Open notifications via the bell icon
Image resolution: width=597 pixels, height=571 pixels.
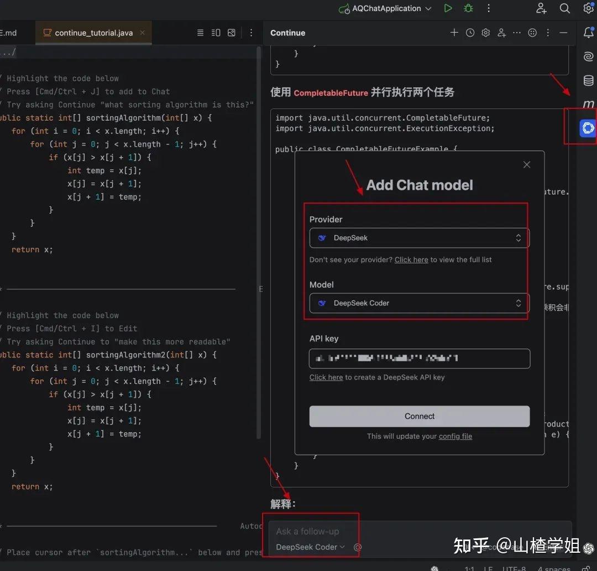pos(588,33)
